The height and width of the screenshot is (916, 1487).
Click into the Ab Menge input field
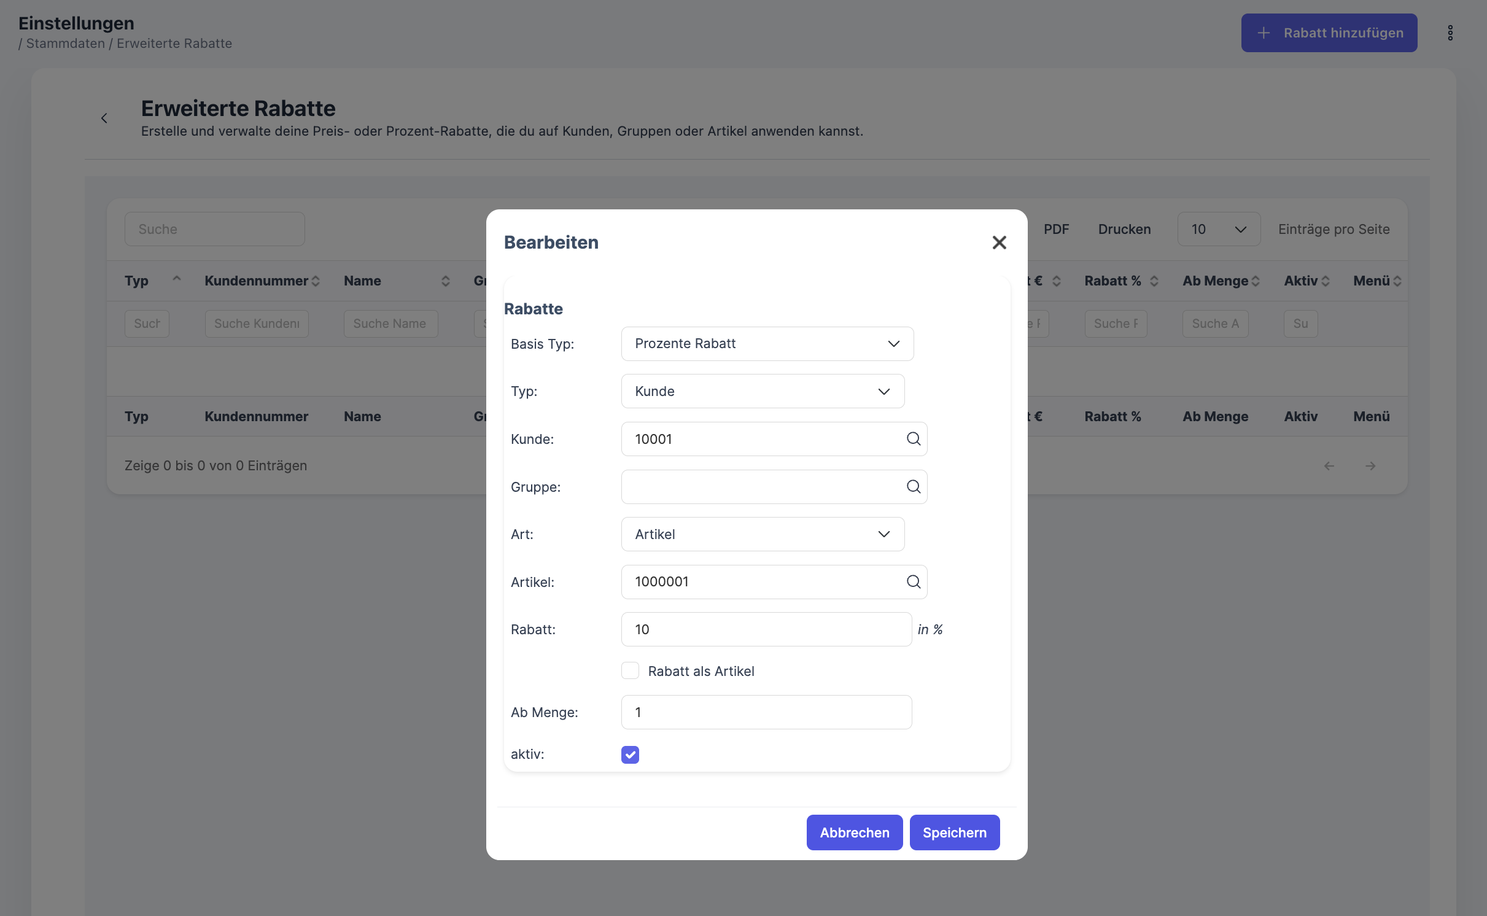(x=766, y=713)
